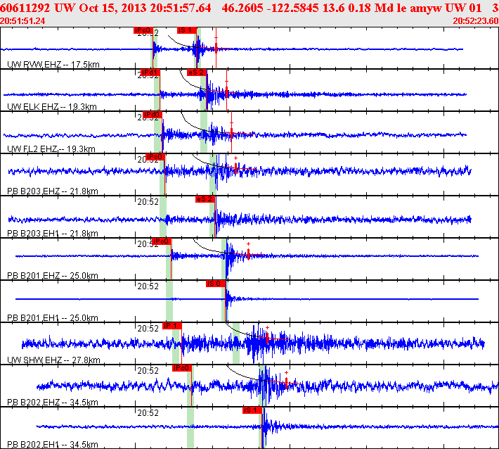Click eS 2 pick flag on B203 EH1 trace
This screenshot has height=449, width=499.
coord(205,199)
